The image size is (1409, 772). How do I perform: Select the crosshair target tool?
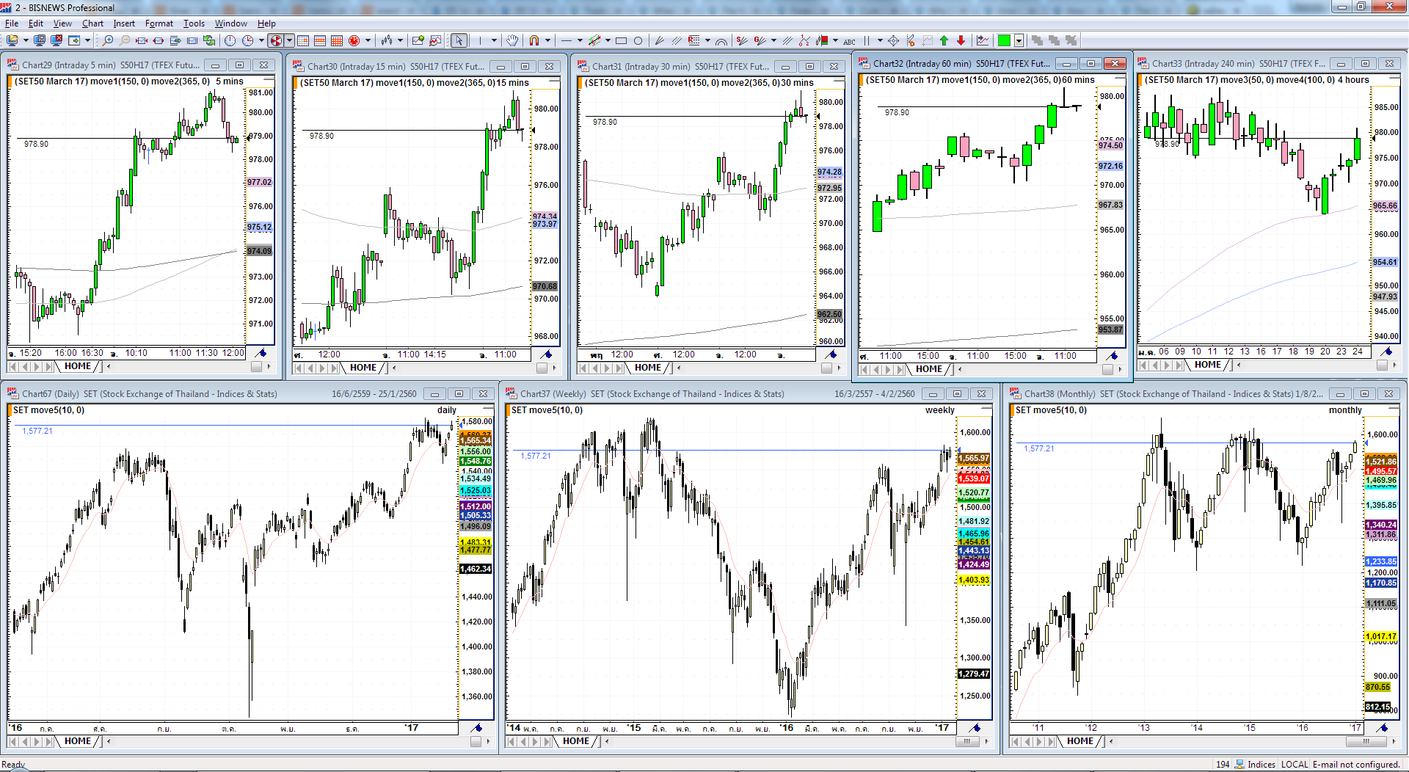[x=893, y=40]
